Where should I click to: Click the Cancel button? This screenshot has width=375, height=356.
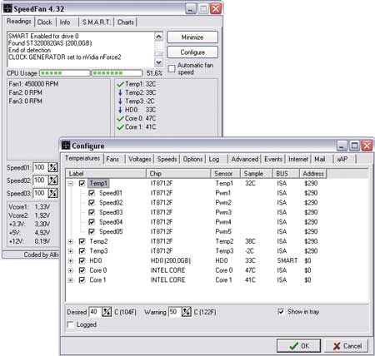tap(347, 346)
